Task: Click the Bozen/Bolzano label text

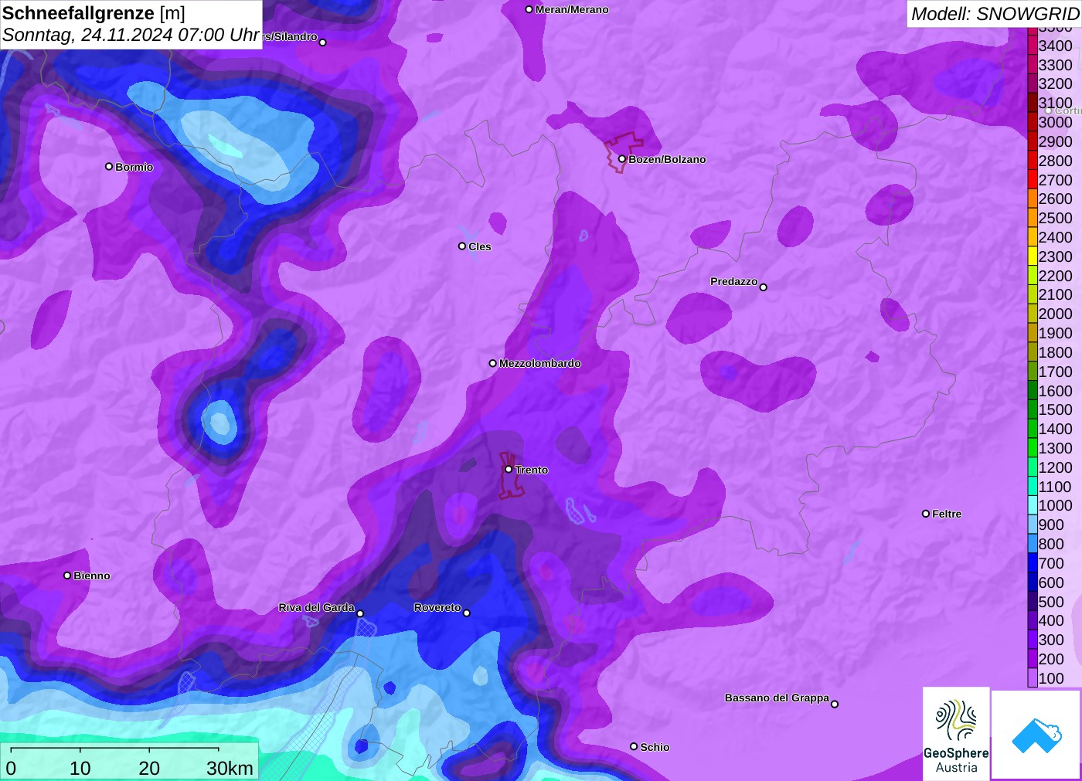Action: click(x=667, y=159)
